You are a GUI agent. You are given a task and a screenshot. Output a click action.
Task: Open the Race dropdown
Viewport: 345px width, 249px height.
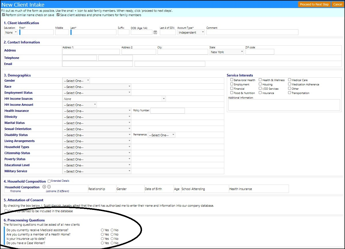click(97, 87)
